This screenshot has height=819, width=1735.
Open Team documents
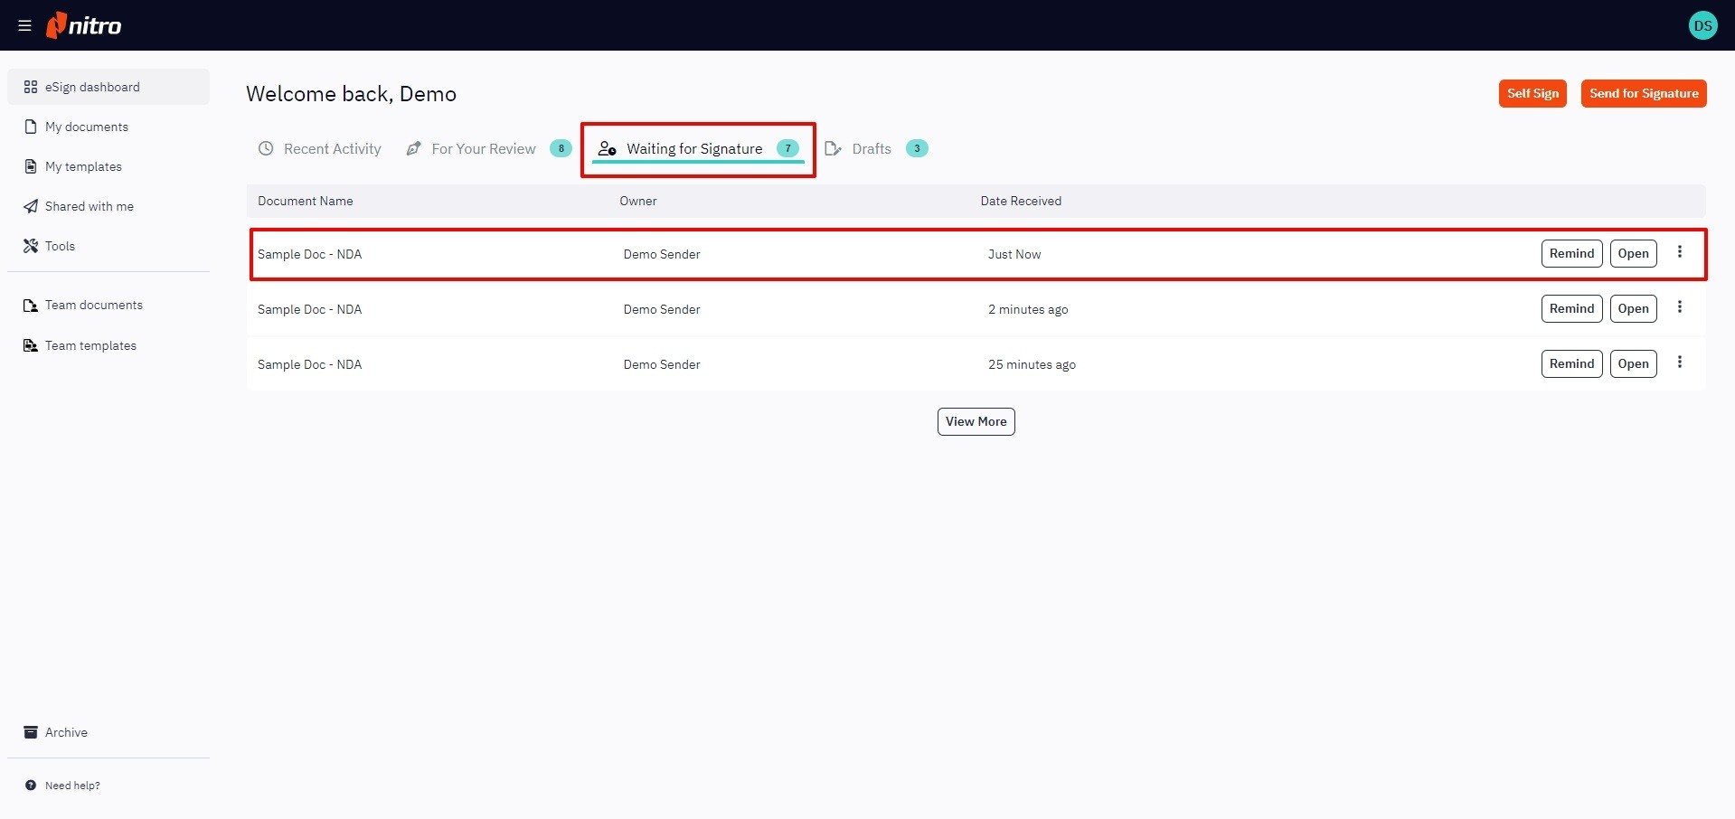[93, 305]
